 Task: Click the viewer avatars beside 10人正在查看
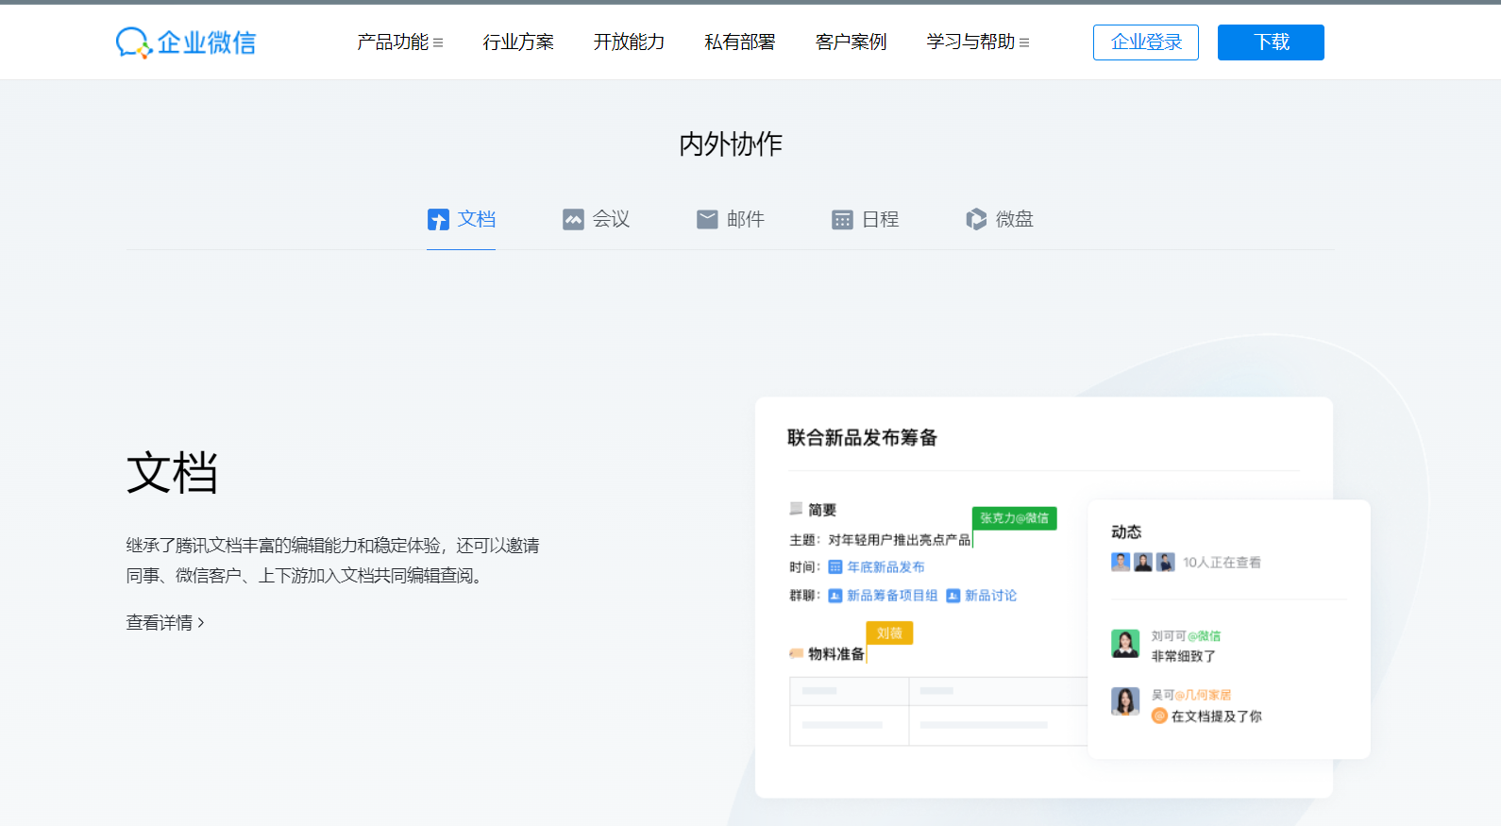(x=1143, y=563)
